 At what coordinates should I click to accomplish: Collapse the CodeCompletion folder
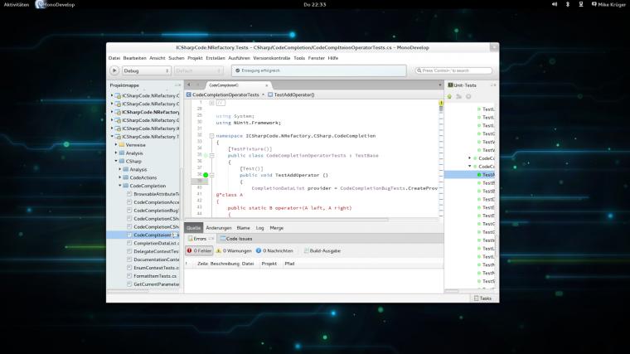pyautogui.click(x=120, y=186)
